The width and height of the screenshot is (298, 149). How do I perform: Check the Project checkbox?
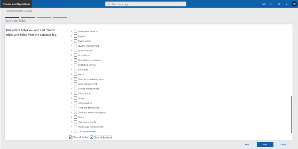75,36
